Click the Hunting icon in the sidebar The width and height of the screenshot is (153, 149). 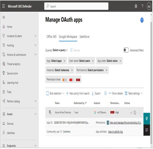pyautogui.click(x=4, y=45)
